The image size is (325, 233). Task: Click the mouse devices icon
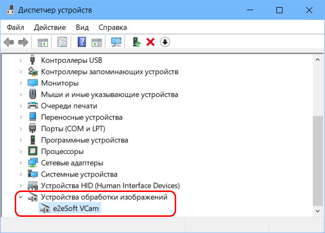33,94
